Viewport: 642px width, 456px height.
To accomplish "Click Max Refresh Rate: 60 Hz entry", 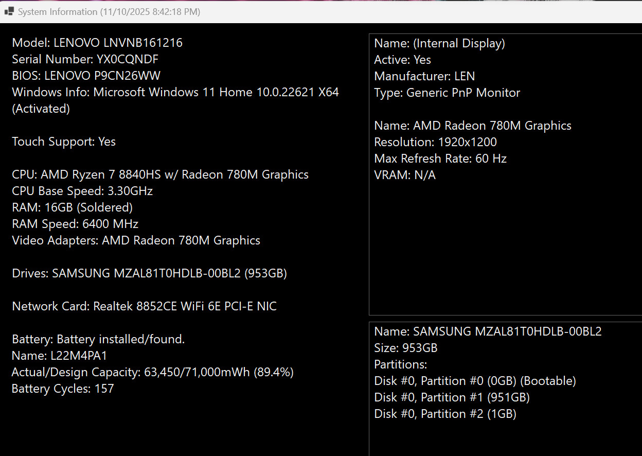I will click(x=441, y=159).
